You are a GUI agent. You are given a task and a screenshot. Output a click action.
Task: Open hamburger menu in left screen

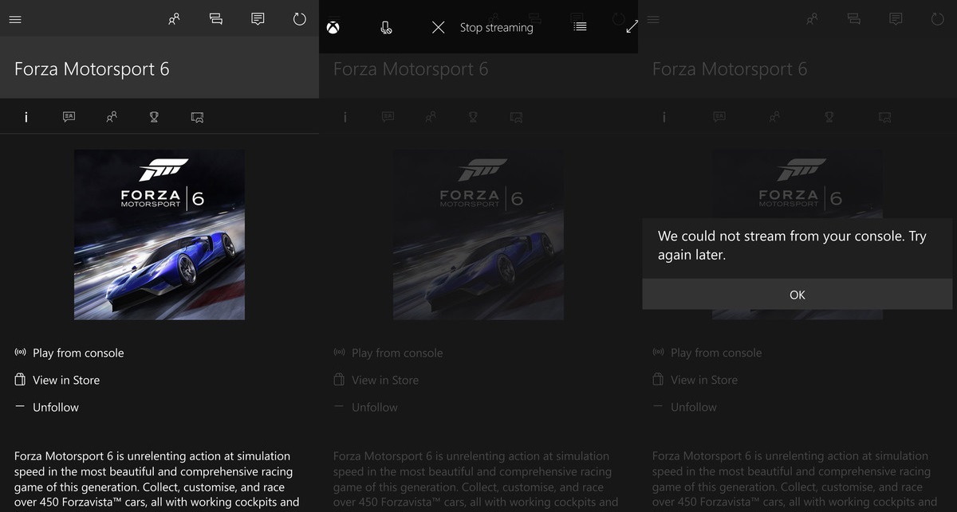click(15, 19)
